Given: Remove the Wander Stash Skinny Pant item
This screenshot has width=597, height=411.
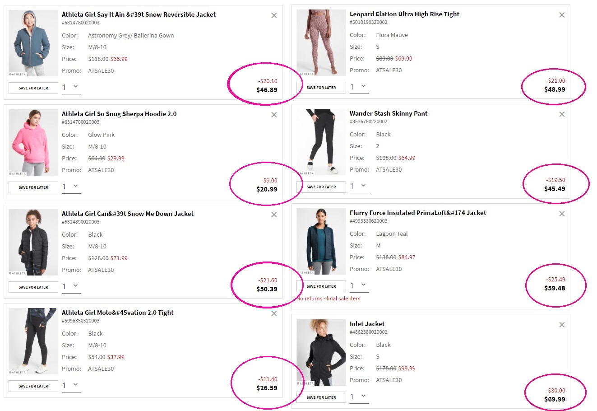Looking at the screenshot, I should 562,114.
